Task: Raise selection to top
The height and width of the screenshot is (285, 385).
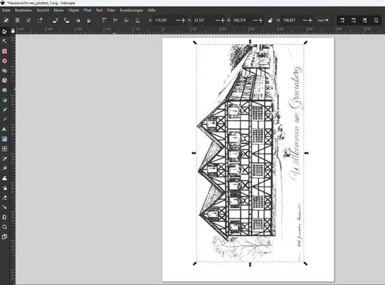Action: pyautogui.click(x=104, y=20)
